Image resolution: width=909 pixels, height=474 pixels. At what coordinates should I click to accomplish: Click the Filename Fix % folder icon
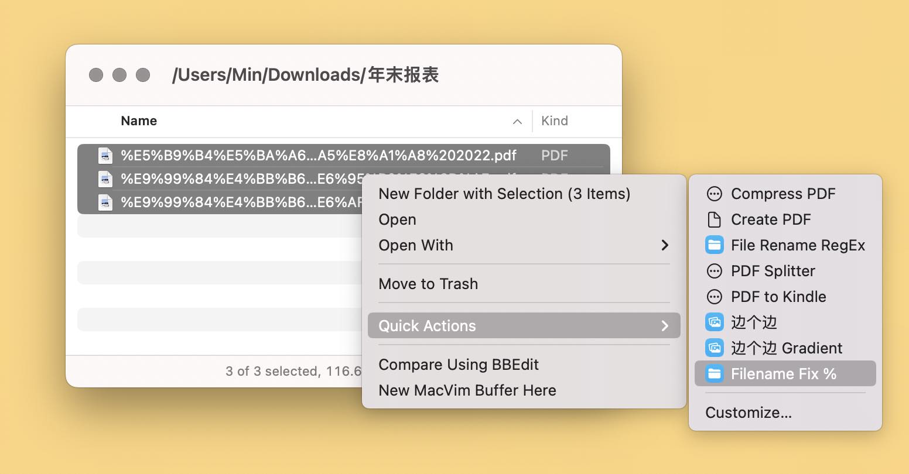715,374
